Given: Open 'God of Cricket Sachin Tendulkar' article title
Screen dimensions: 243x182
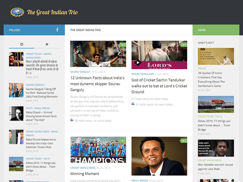Looking at the screenshot, I should click(159, 86).
